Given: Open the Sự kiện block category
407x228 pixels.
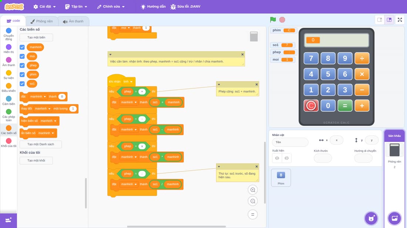Looking at the screenshot, I should (9, 75).
